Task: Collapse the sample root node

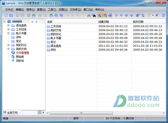Action: [4, 22]
